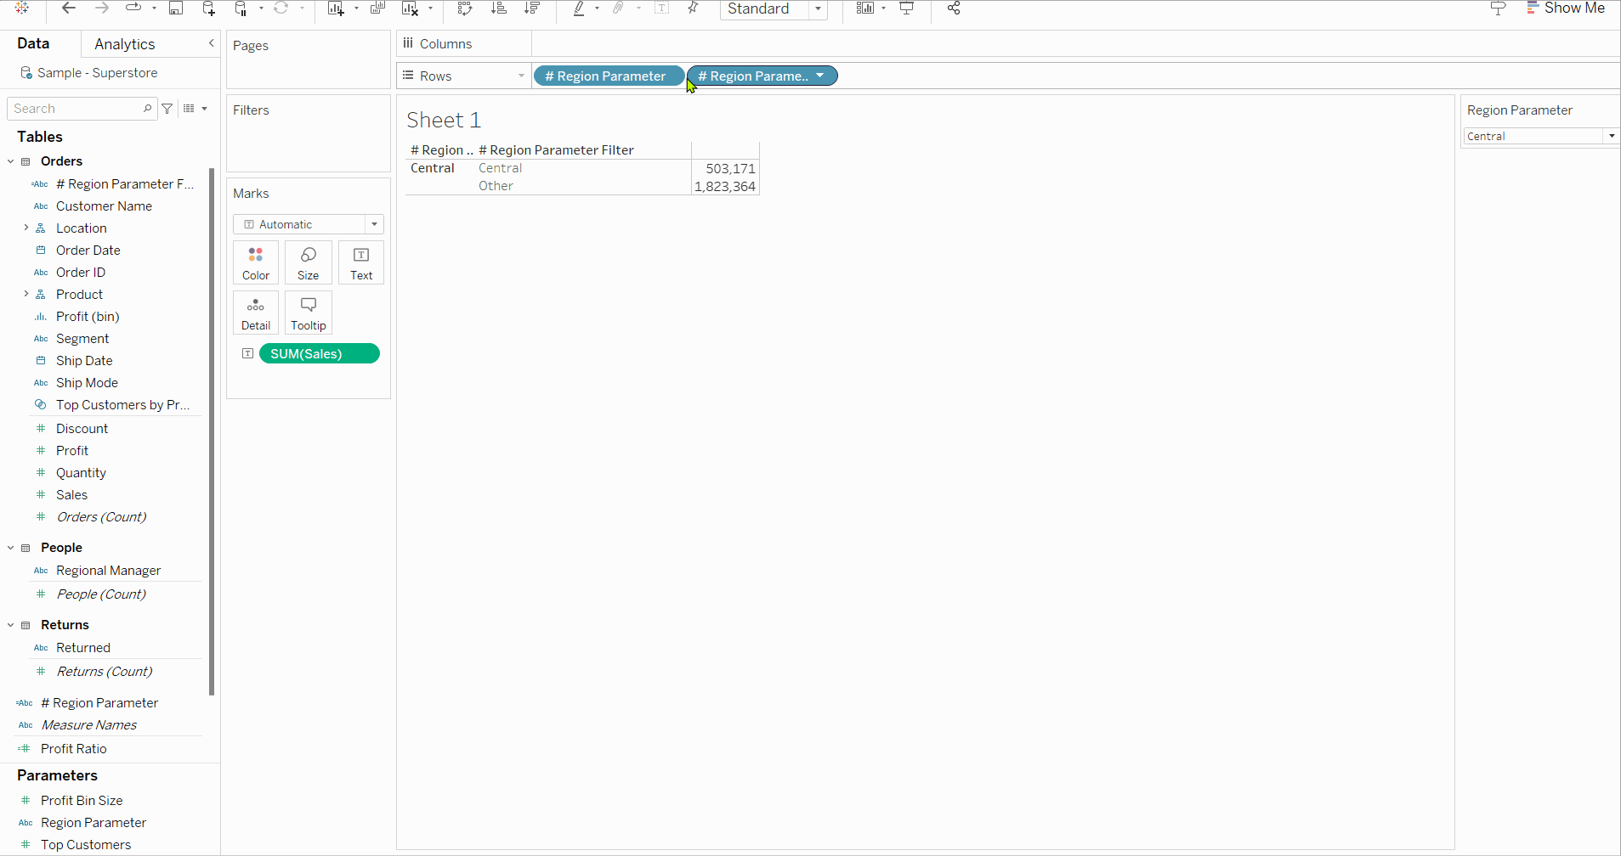Click the Undo arrow
Screen dimensions: 1621x856
[68, 8]
